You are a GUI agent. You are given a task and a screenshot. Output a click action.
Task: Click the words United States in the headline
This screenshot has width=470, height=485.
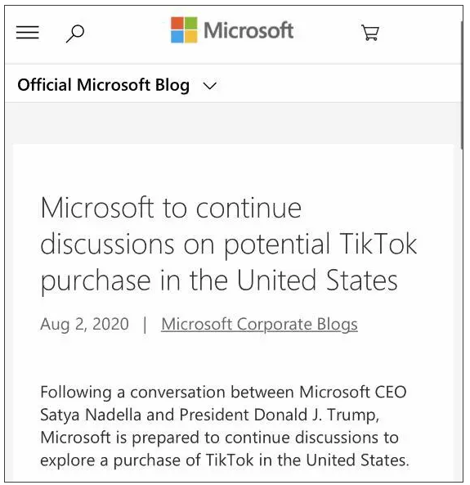pos(317,281)
